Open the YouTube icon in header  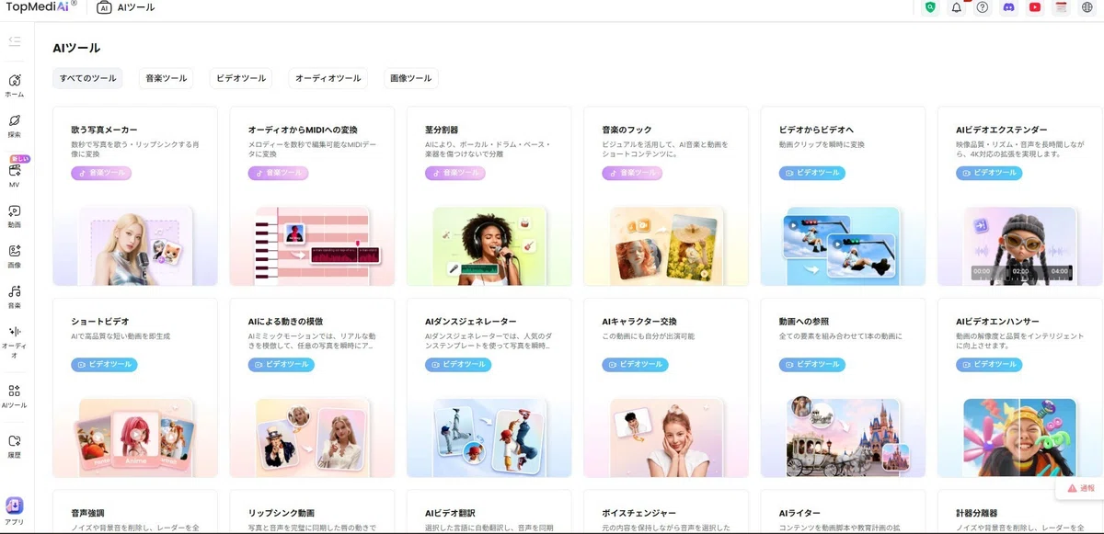[x=1035, y=7]
